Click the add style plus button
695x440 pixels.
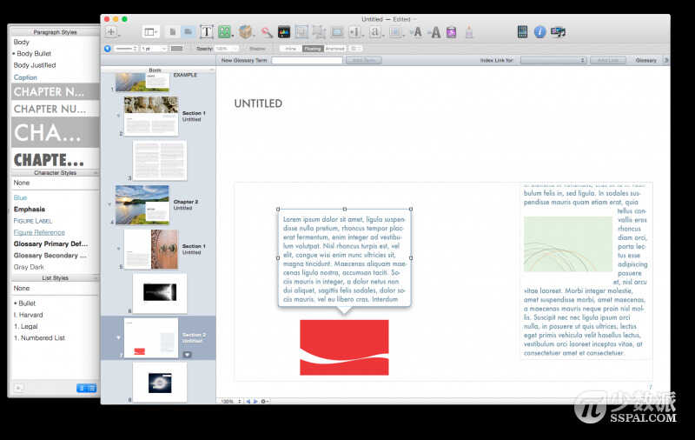point(18,388)
